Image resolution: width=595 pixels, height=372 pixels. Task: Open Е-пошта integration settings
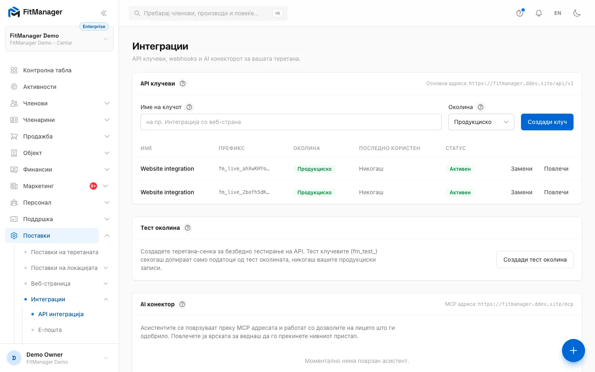click(50, 330)
